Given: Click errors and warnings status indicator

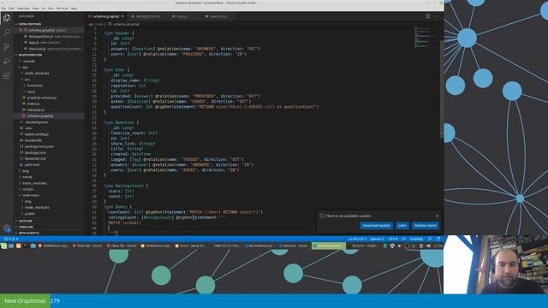Looking at the screenshot, I should click(x=11, y=240).
